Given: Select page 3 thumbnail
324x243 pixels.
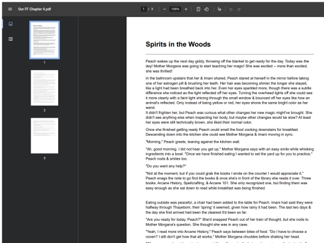Looking at the screenshot, I should pyautogui.click(x=44, y=136).
